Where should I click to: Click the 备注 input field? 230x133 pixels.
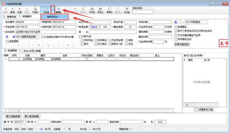[x=113, y=32]
